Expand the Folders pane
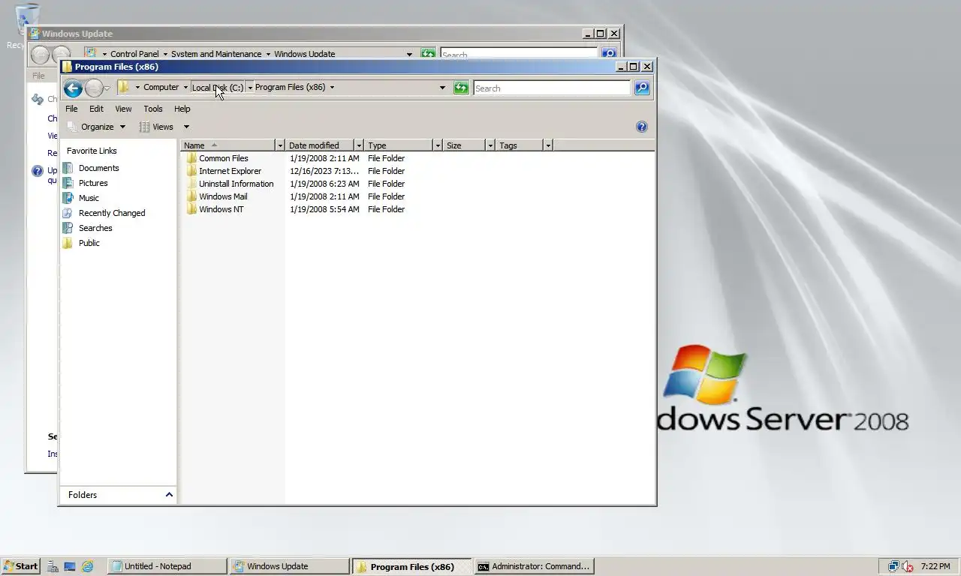 [119, 495]
